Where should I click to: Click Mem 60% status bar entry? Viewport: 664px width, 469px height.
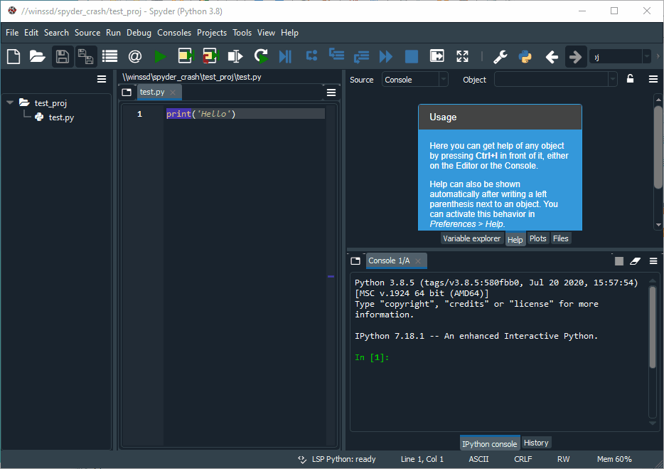(614, 459)
